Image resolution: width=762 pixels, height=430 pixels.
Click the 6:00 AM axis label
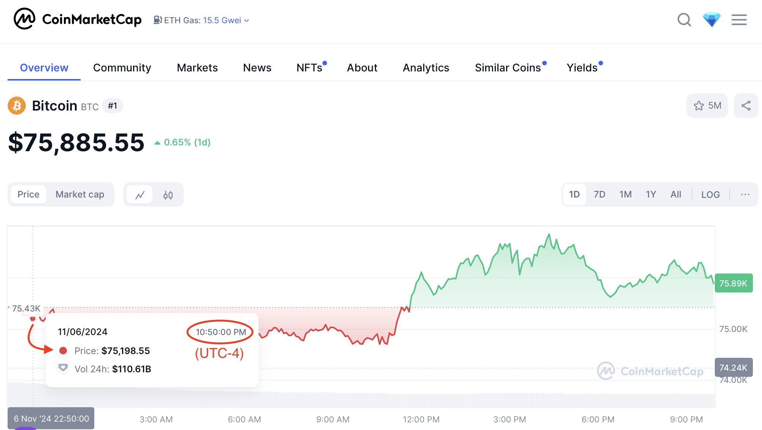[244, 419]
